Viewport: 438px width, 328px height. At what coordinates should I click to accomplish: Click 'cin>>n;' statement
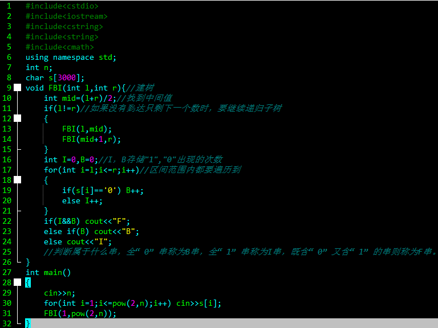point(59,293)
